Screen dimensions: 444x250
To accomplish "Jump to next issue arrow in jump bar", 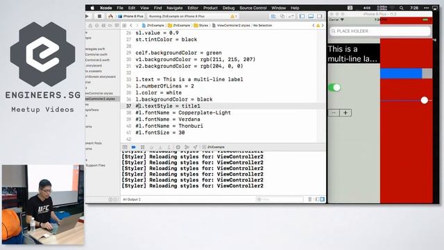I will 323,26.
